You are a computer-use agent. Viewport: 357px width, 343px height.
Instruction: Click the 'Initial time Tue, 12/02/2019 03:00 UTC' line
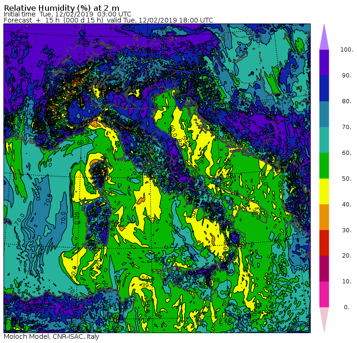(x=67, y=14)
